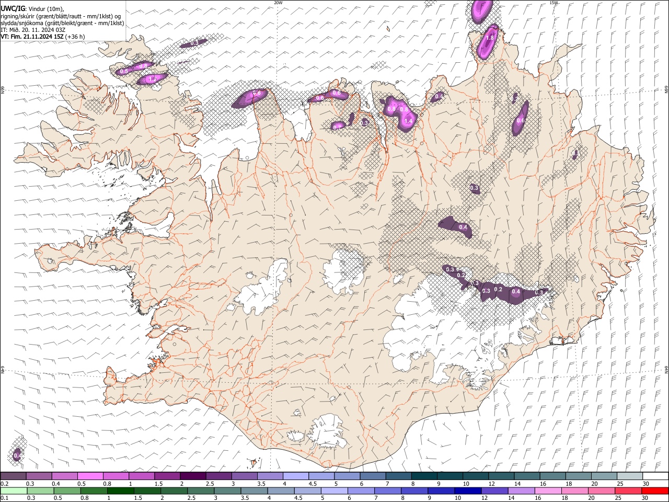Screen dimensions: 669x502
Task: Click the 1.8 snowfall value label
Action: 490,38
